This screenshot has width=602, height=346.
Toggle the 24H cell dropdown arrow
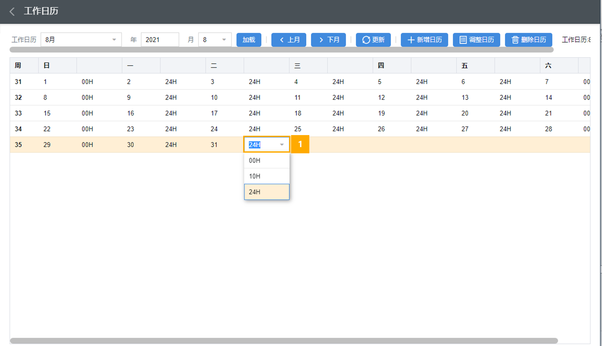click(282, 145)
